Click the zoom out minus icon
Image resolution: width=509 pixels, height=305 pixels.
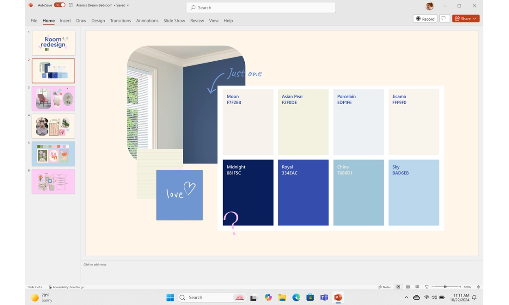click(x=432, y=287)
